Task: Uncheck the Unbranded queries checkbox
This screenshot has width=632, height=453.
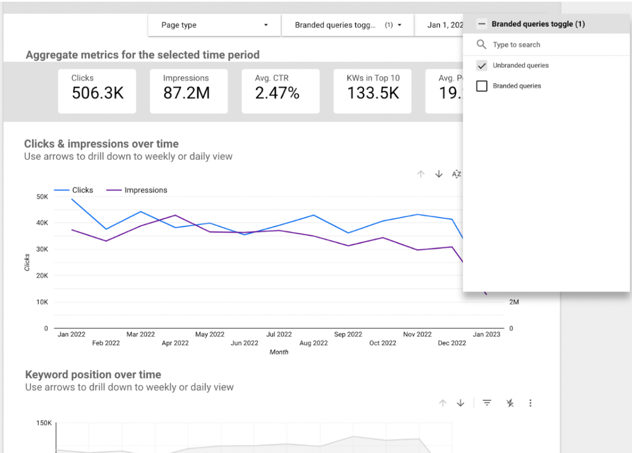Action: [482, 65]
